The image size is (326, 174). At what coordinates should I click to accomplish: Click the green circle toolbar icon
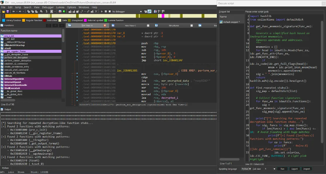(64, 11)
